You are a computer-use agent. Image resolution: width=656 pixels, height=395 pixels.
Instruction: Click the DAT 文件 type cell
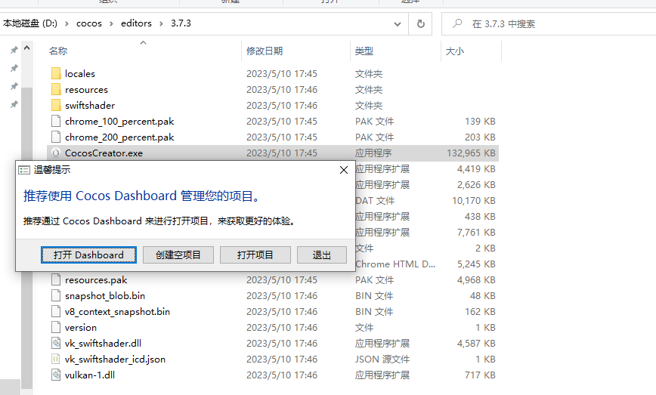tap(375, 201)
